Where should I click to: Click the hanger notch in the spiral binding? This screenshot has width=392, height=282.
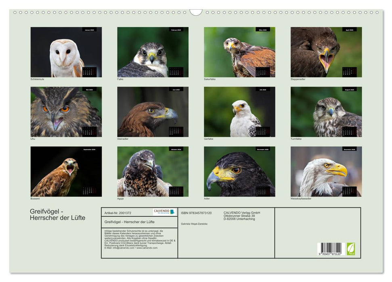pos(196,12)
